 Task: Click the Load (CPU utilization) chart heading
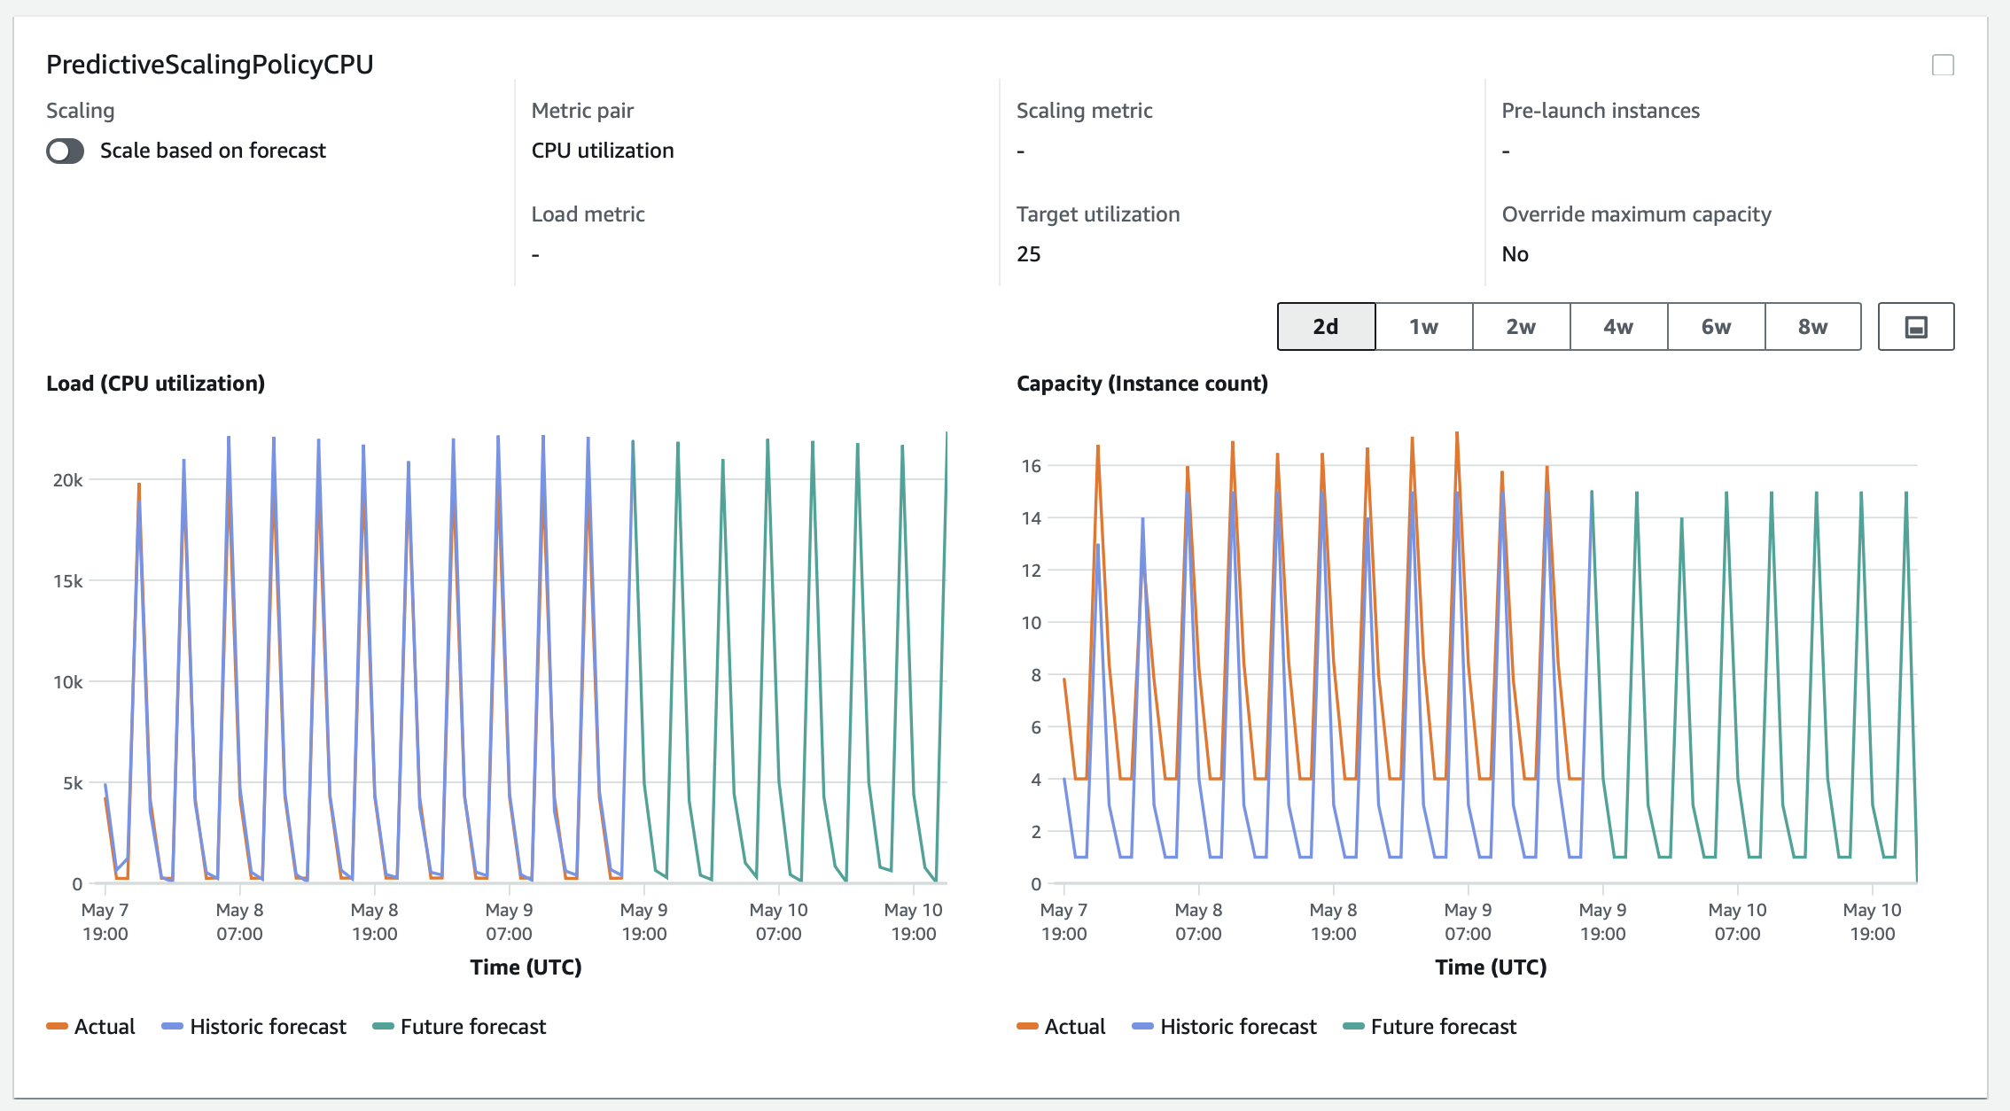pyautogui.click(x=155, y=384)
